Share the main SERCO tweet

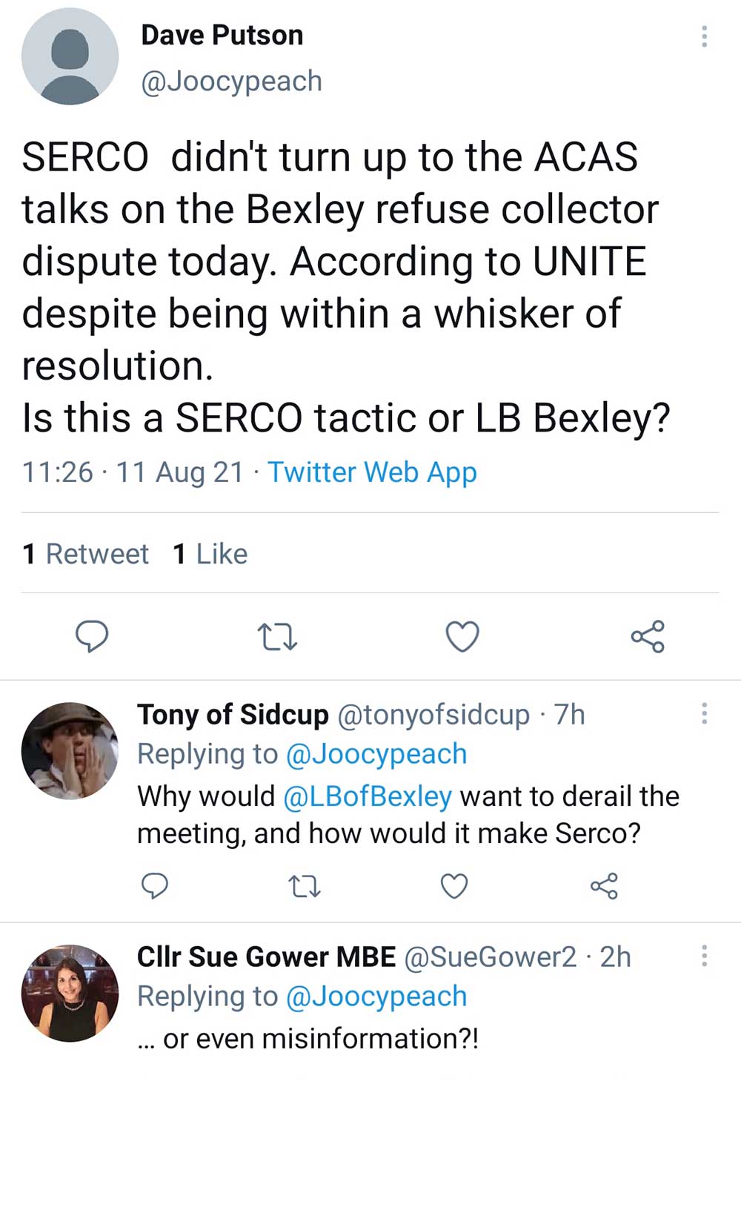tap(648, 636)
